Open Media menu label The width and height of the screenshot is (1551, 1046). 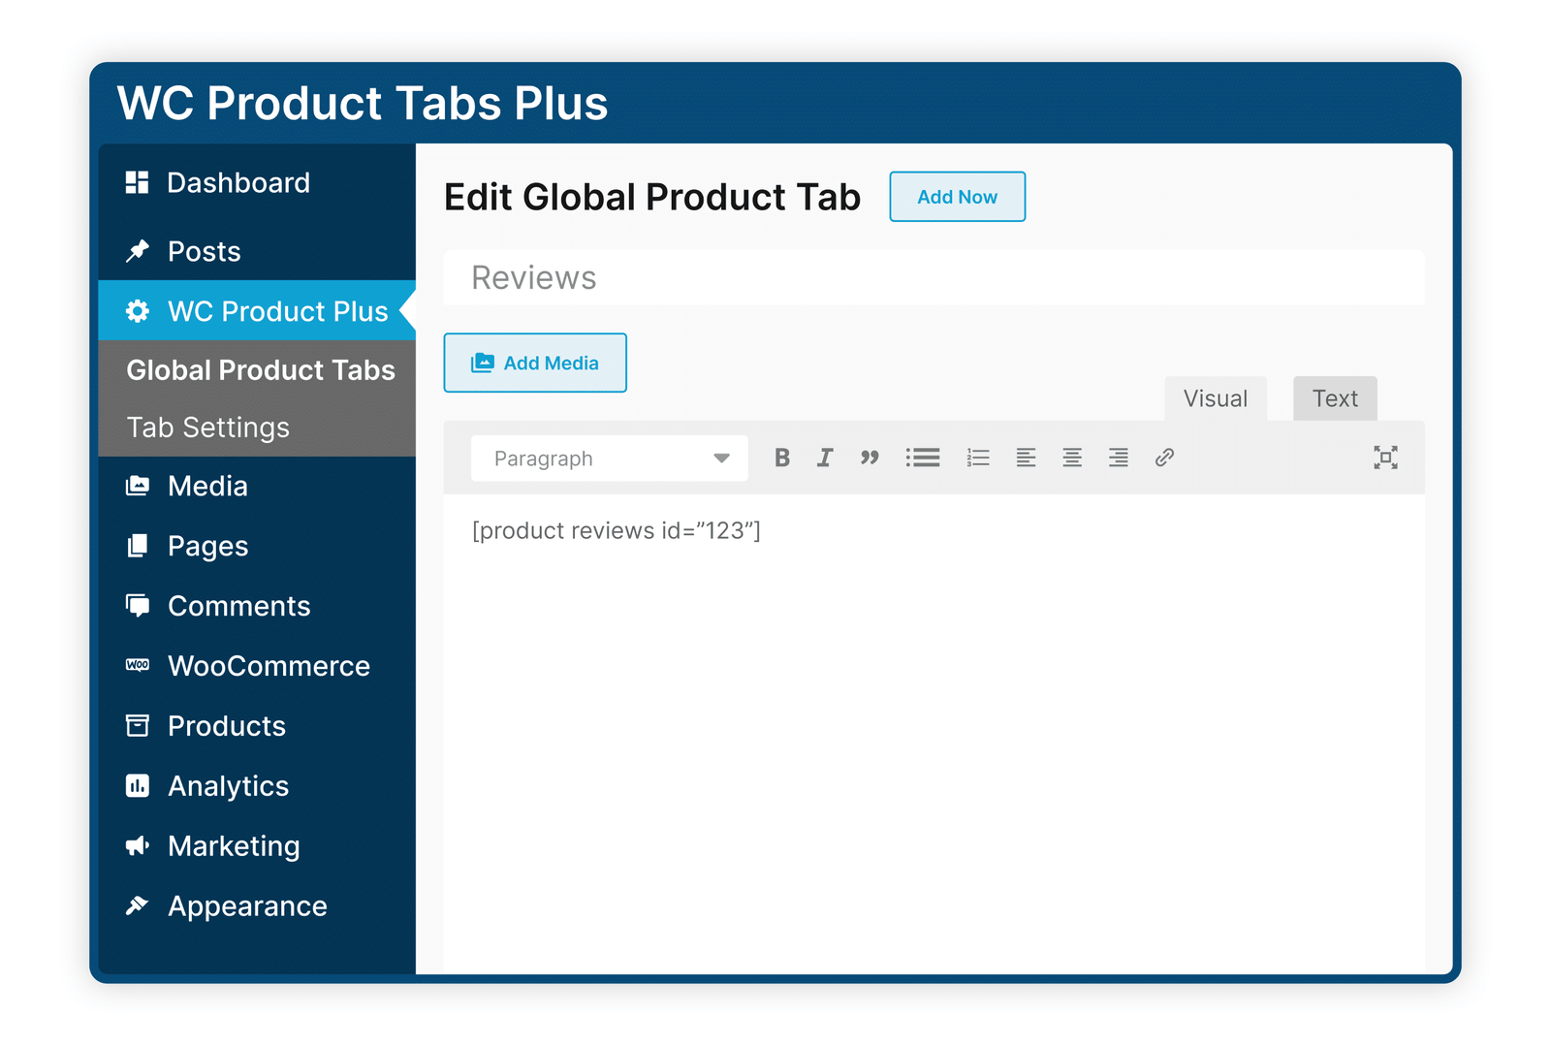click(207, 486)
